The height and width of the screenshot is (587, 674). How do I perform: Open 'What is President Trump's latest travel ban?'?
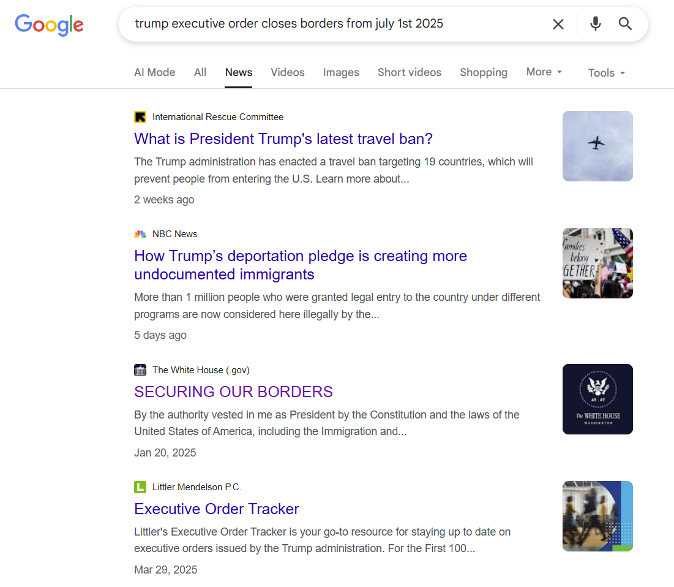click(x=283, y=139)
